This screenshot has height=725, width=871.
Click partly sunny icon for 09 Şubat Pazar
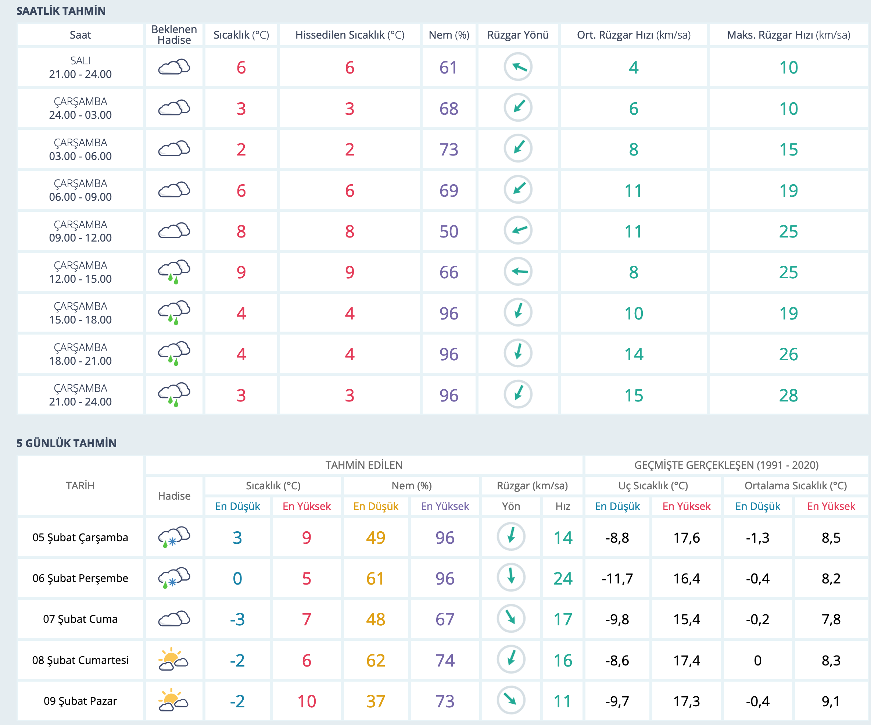tap(174, 700)
